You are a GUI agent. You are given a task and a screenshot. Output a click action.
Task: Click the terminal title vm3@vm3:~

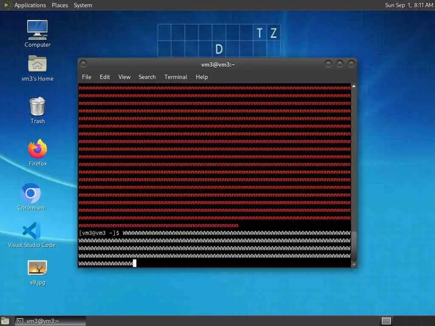click(218, 65)
